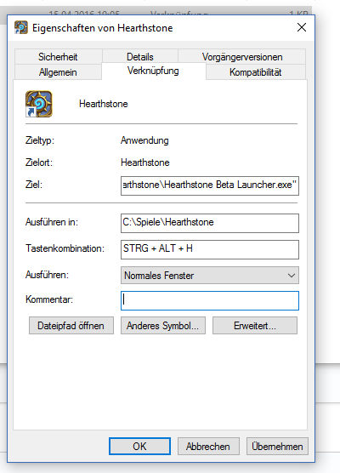Close the Eigenschaften dialog with the X
This screenshot has height=473, width=340.
pyautogui.click(x=302, y=27)
